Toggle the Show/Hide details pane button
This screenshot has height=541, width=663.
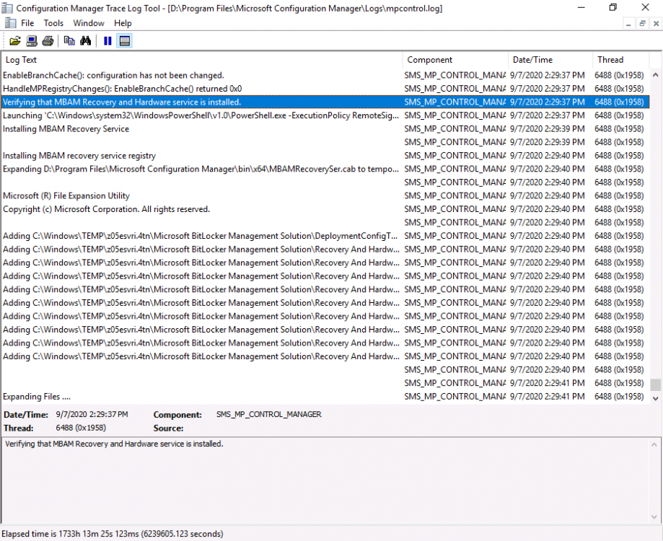pyautogui.click(x=124, y=41)
